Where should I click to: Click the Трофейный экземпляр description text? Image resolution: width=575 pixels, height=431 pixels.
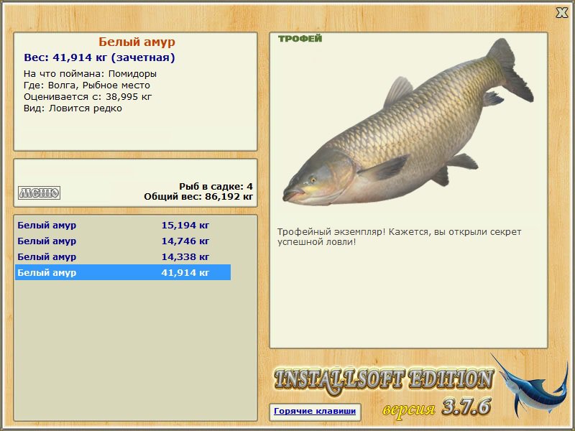click(x=399, y=237)
